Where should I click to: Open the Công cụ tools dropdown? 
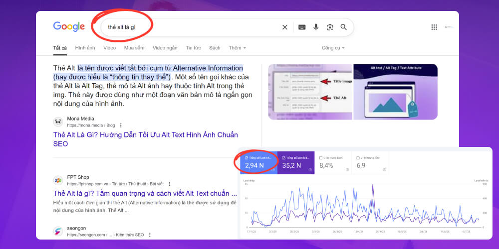333,48
